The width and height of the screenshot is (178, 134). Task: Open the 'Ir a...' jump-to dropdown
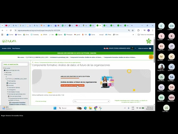coord(91,101)
